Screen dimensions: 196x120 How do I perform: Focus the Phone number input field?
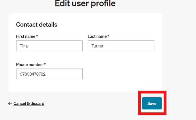[x=49, y=74]
